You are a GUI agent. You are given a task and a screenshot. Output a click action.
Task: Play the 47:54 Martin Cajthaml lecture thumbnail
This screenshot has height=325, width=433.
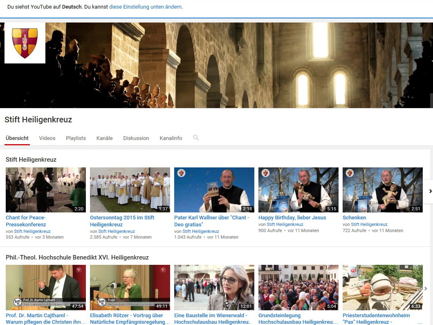(x=46, y=287)
